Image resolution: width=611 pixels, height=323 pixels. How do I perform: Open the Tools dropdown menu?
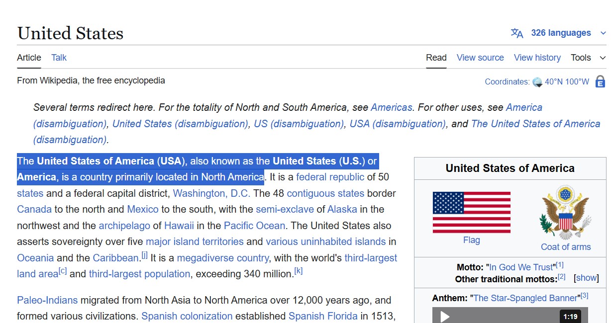tap(588, 58)
